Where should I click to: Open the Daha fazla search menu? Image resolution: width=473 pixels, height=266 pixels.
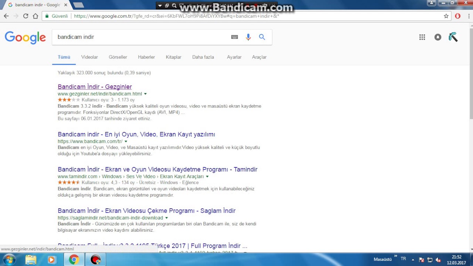pos(203,57)
